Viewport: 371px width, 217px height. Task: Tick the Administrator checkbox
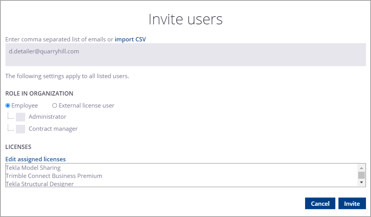click(21, 117)
